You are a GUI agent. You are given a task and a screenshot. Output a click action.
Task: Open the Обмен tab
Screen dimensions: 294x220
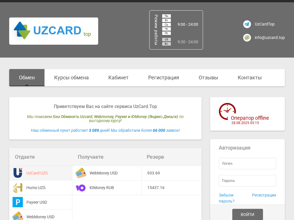[27, 78]
